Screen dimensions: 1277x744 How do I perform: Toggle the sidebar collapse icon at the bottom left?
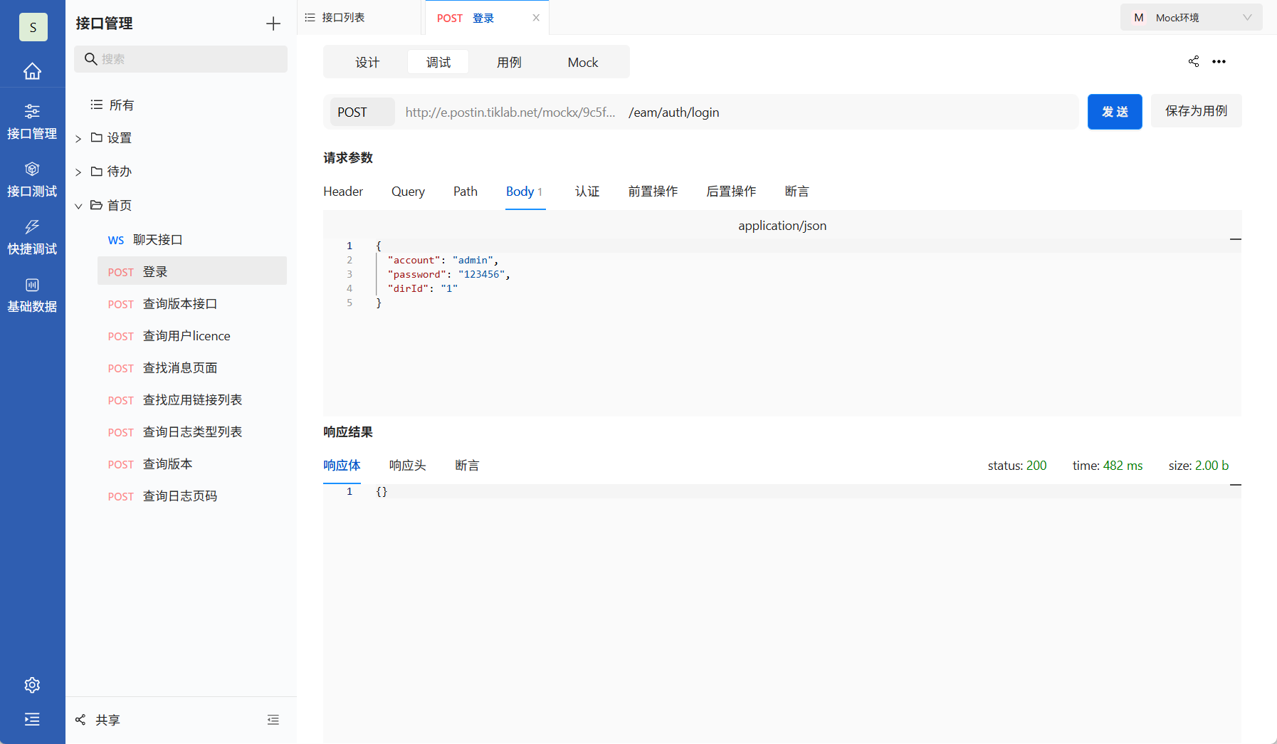32,719
